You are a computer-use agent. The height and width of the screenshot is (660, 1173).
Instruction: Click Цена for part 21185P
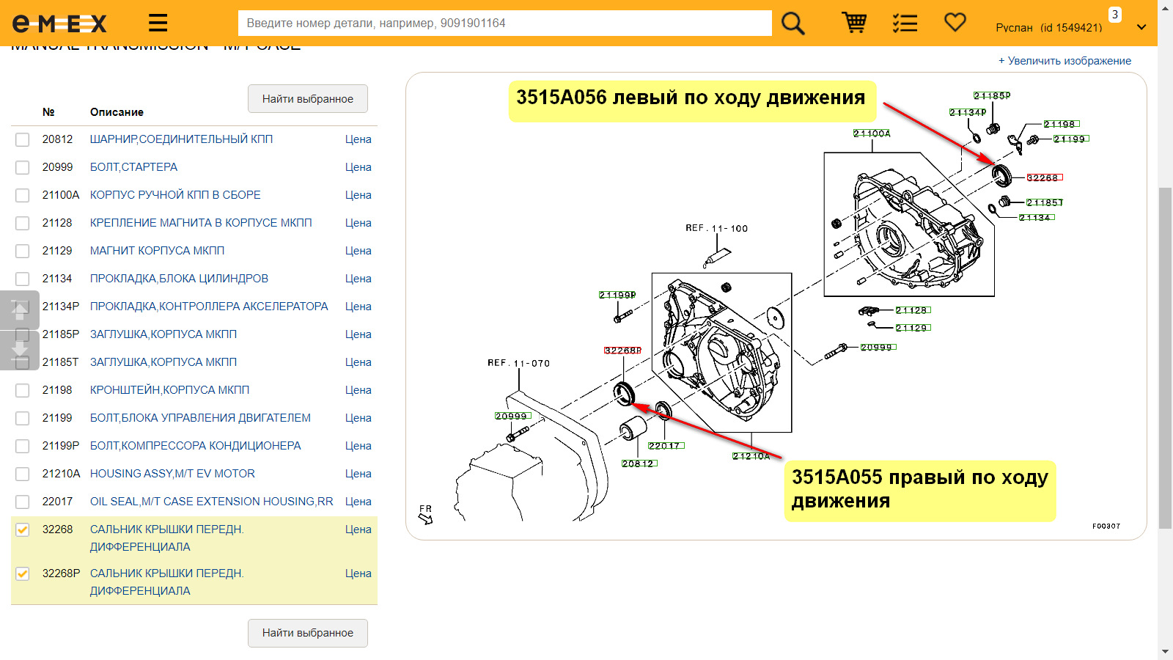point(358,334)
